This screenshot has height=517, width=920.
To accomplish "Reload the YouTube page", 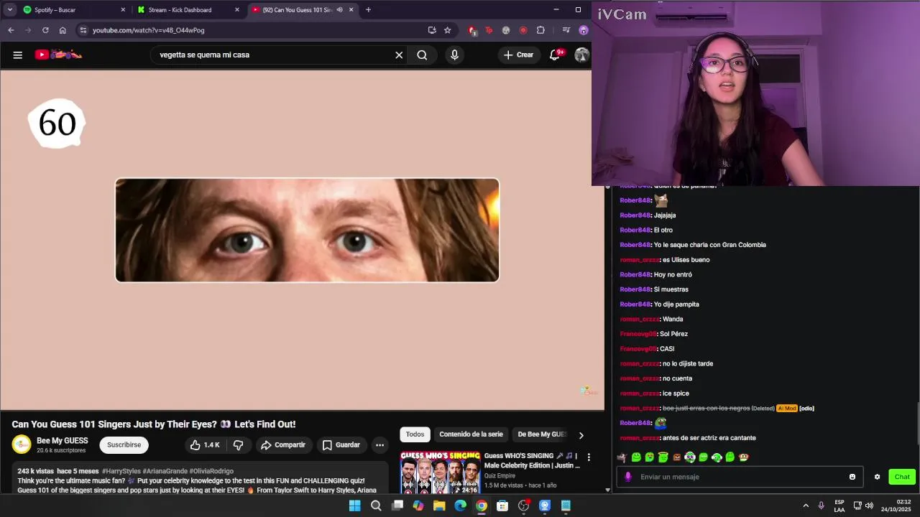I will [x=45, y=30].
